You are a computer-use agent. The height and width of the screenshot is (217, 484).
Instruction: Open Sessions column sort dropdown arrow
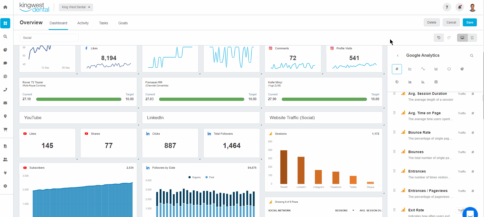[353, 211]
